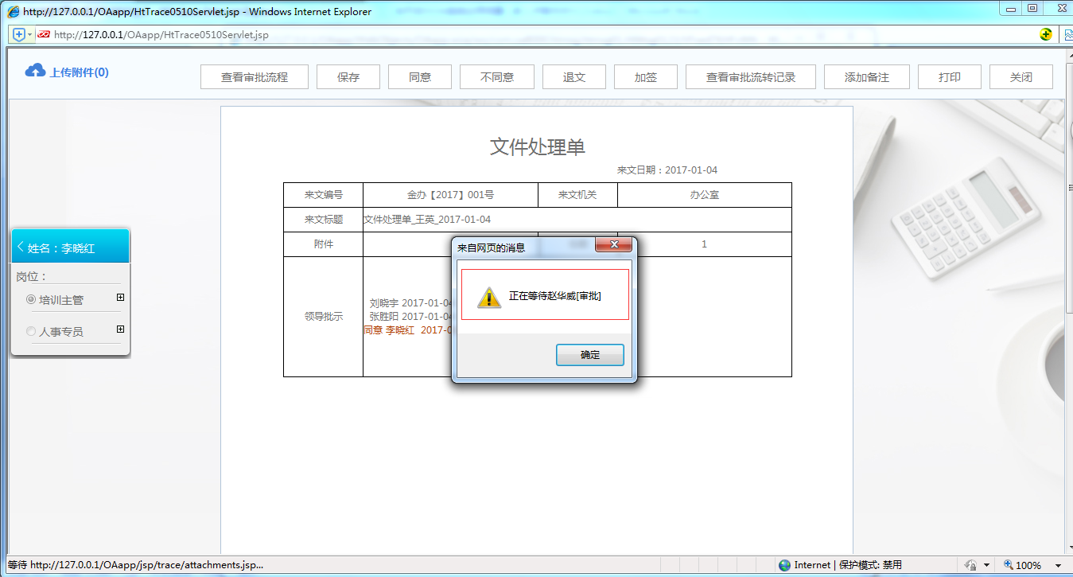Click the security lock status icon
Viewport: 1073px width, 577px height.
pyautogui.click(x=970, y=565)
